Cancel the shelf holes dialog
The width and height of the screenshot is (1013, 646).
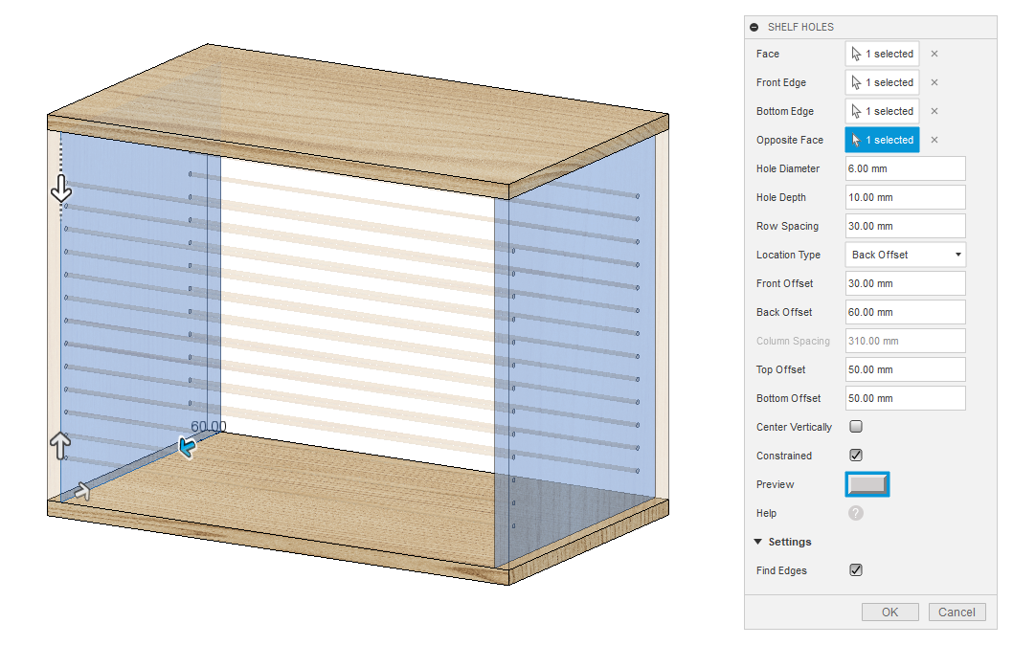coord(957,613)
